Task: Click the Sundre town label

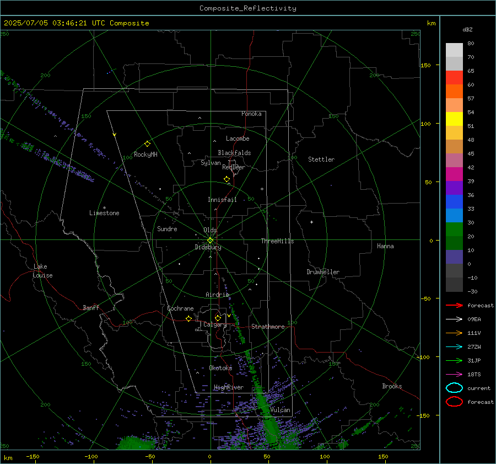Action: click(x=167, y=228)
